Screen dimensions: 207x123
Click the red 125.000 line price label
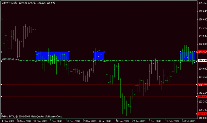202,97
